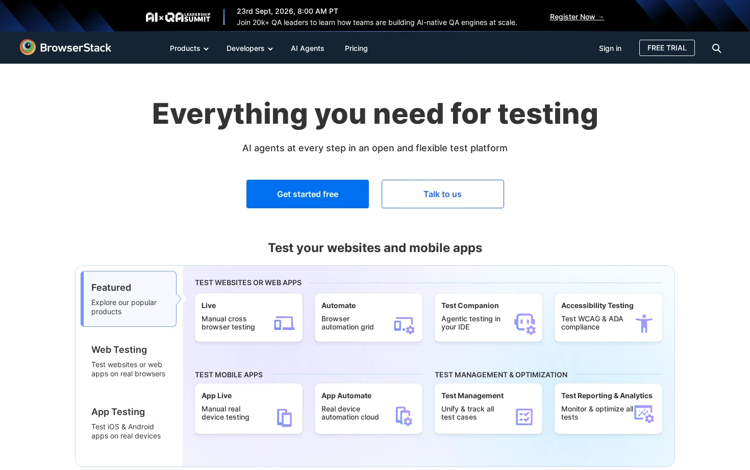
Task: Open the search magnifier icon
Action: click(x=716, y=48)
